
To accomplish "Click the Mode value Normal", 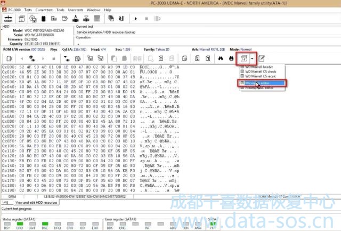I will pos(246,50).
